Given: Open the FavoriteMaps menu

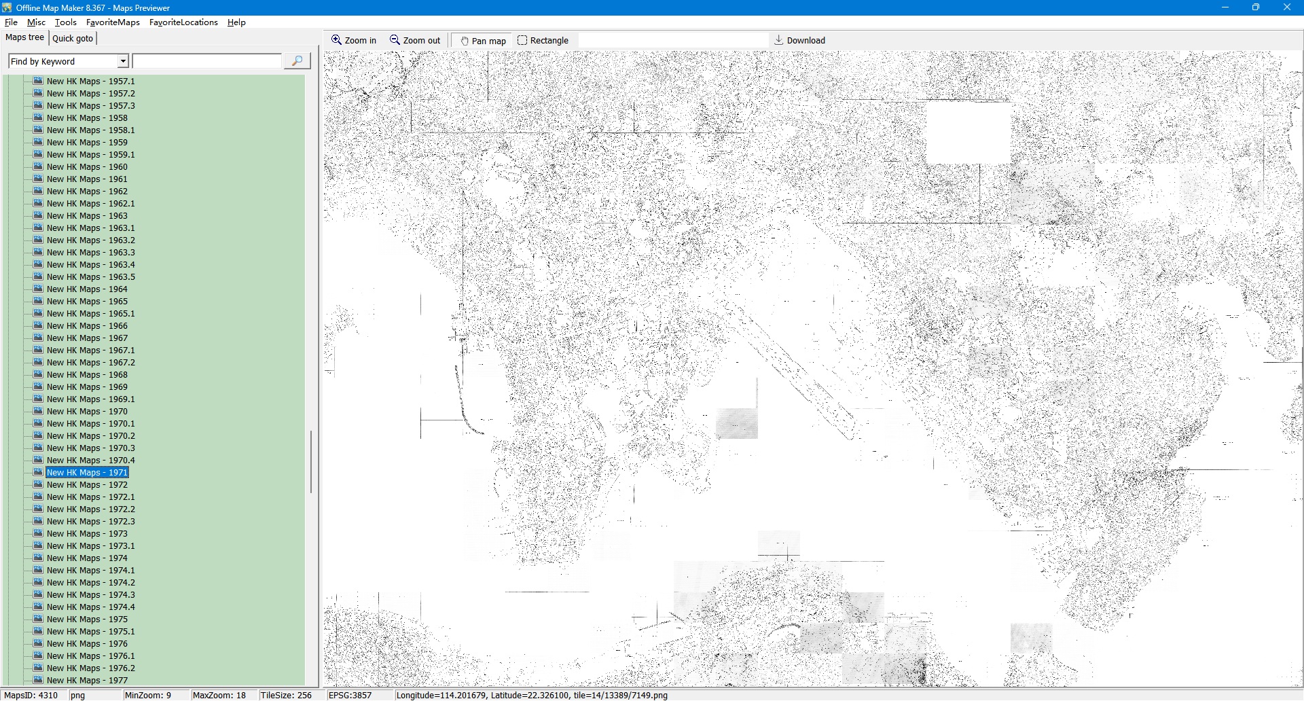Looking at the screenshot, I should coord(113,22).
